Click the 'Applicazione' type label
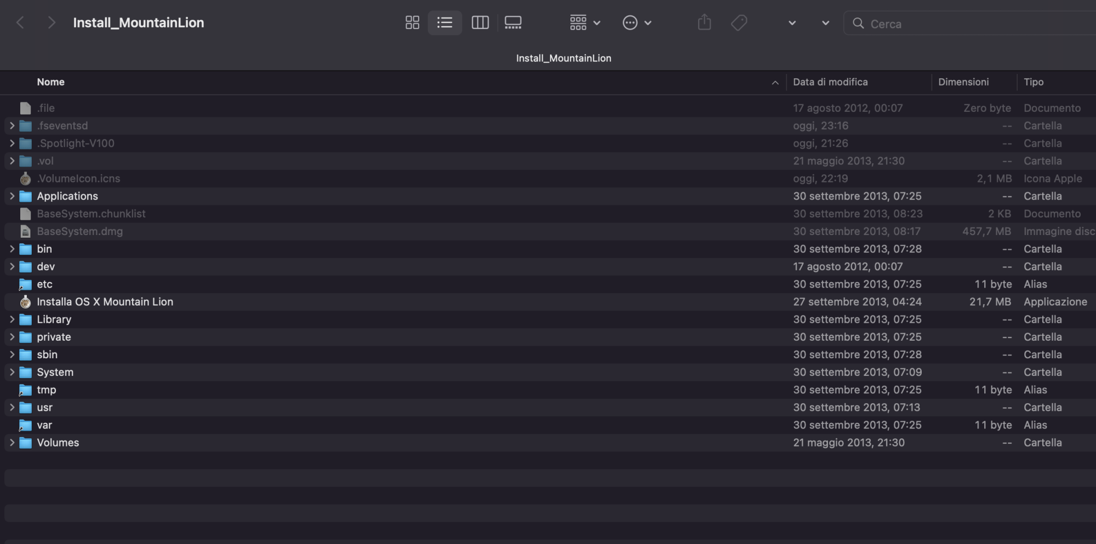 (1055, 302)
